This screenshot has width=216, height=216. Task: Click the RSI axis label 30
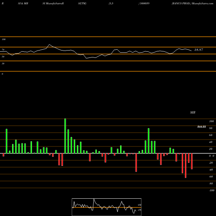3,64
